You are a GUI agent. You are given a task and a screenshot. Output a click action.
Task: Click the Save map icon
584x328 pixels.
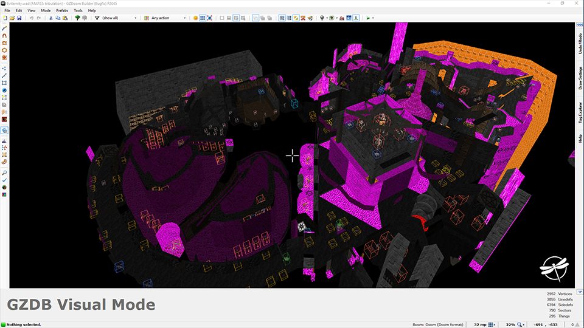pyautogui.click(x=19, y=18)
